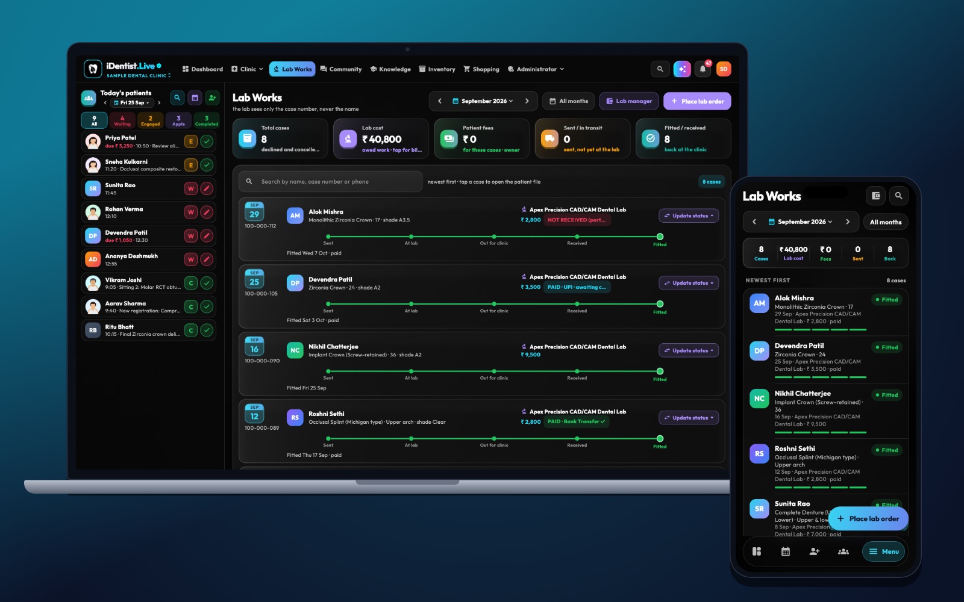Expand Update status for Alok Mishra
This screenshot has height=602, width=964.
[689, 216]
